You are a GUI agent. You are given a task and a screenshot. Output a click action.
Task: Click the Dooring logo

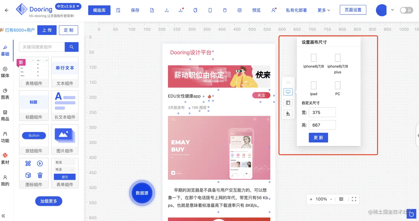click(34, 9)
